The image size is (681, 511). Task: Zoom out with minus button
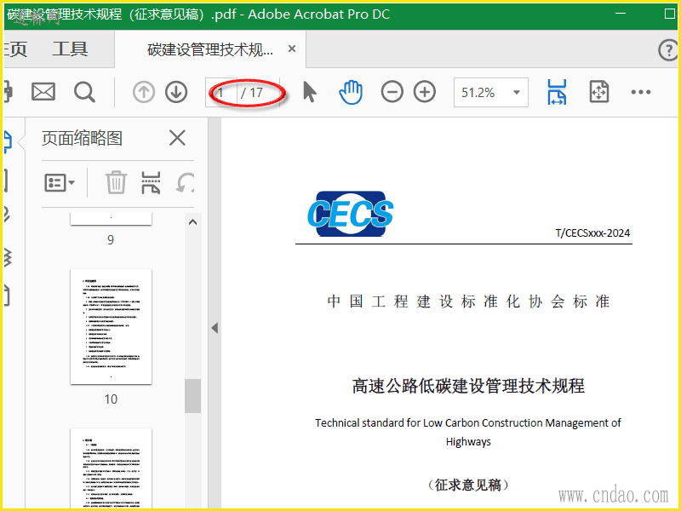[392, 92]
